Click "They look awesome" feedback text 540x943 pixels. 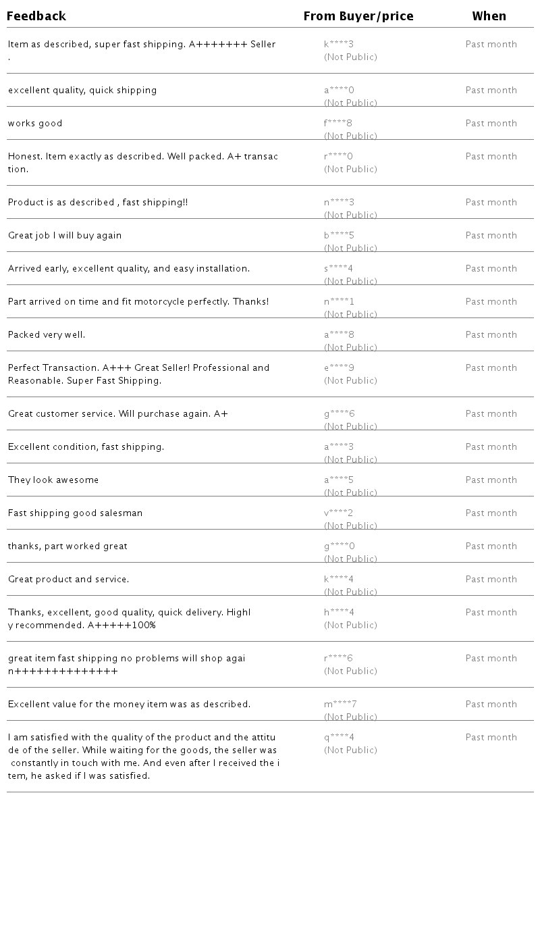tap(53, 480)
